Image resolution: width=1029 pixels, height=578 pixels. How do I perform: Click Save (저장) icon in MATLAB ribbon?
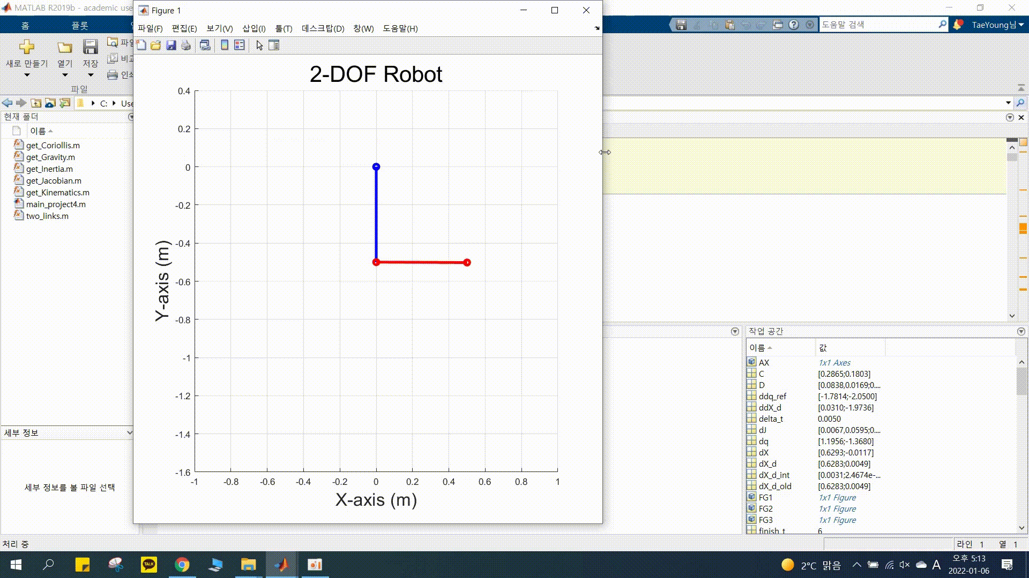[x=90, y=47]
